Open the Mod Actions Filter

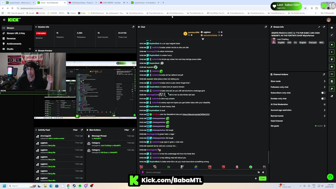point(127,130)
